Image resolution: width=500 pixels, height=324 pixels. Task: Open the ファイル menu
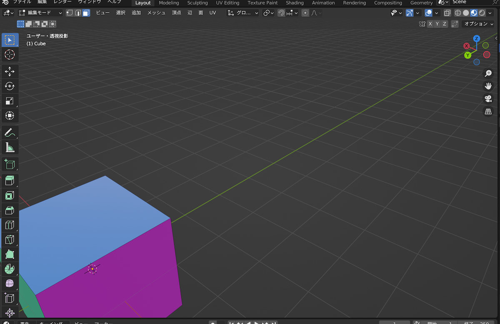click(22, 2)
